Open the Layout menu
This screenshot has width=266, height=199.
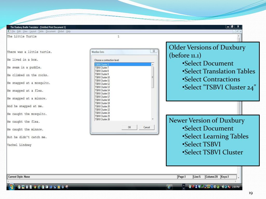coord(33,31)
